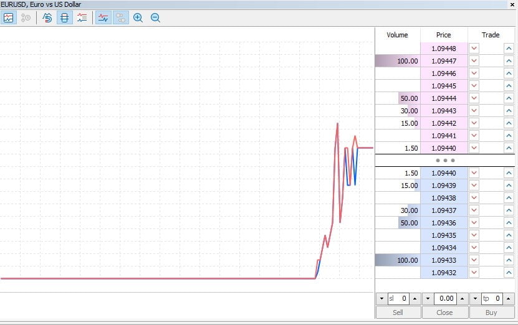Select the 50.00 volume at 1.09436
This screenshot has height=325, width=518.
(x=398, y=223)
